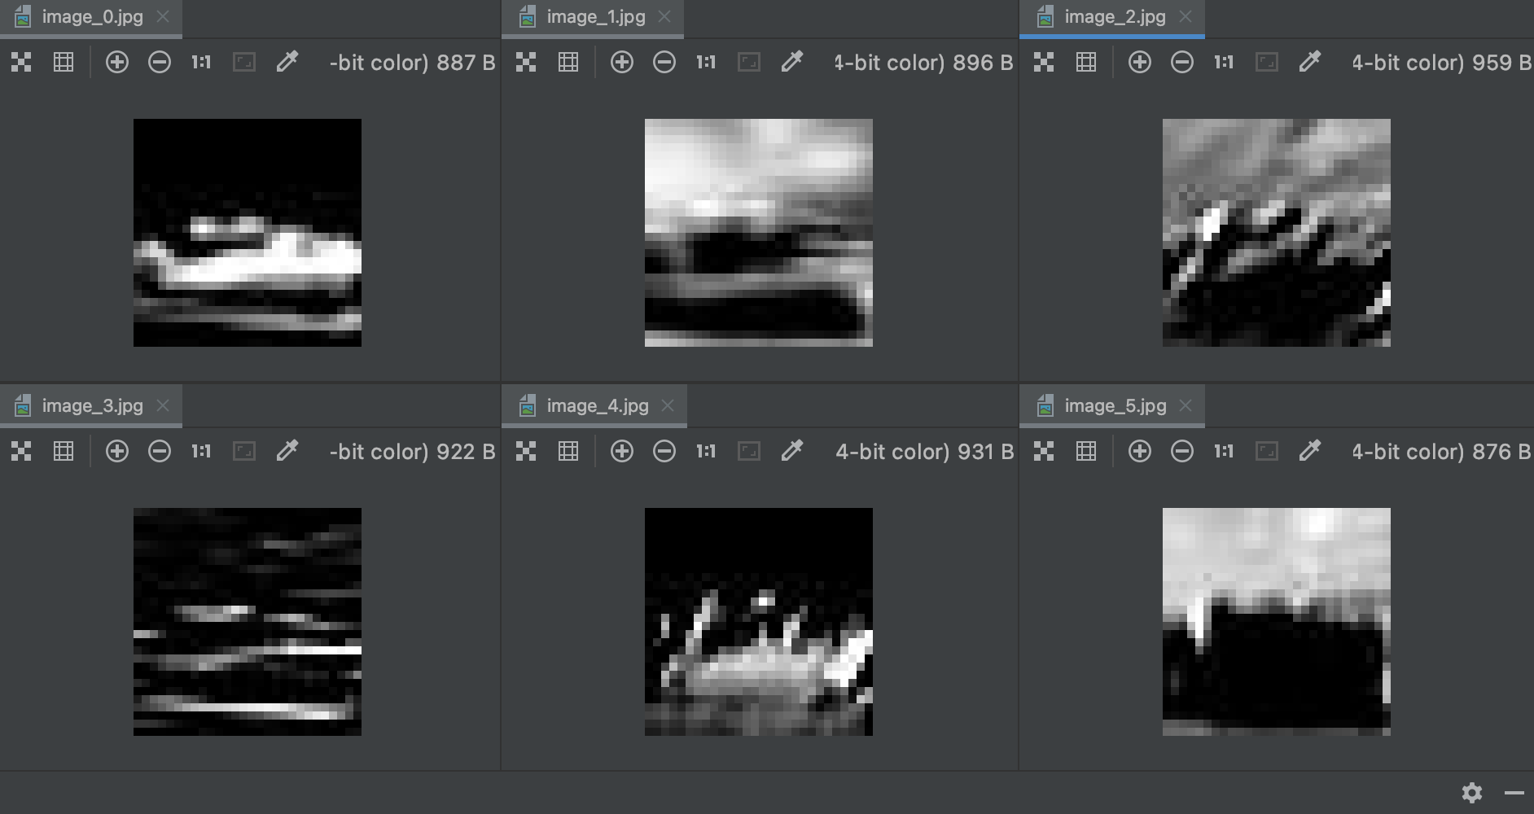Toggle chessboard background in image_3.jpg pane
The height and width of the screenshot is (814, 1534).
click(x=21, y=451)
